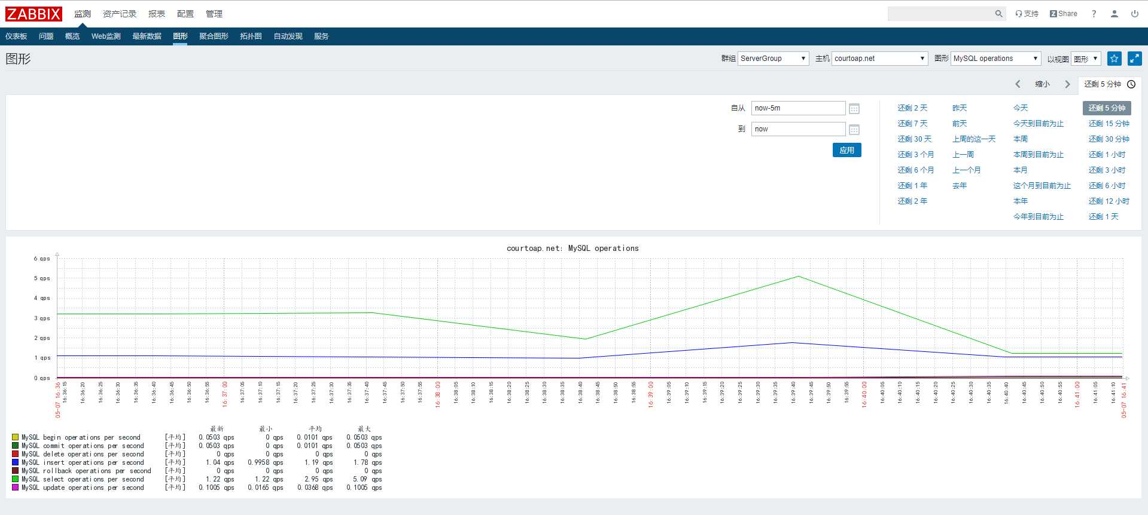Open the Support link
Viewport: 1148px width, 515px height.
1027,14
